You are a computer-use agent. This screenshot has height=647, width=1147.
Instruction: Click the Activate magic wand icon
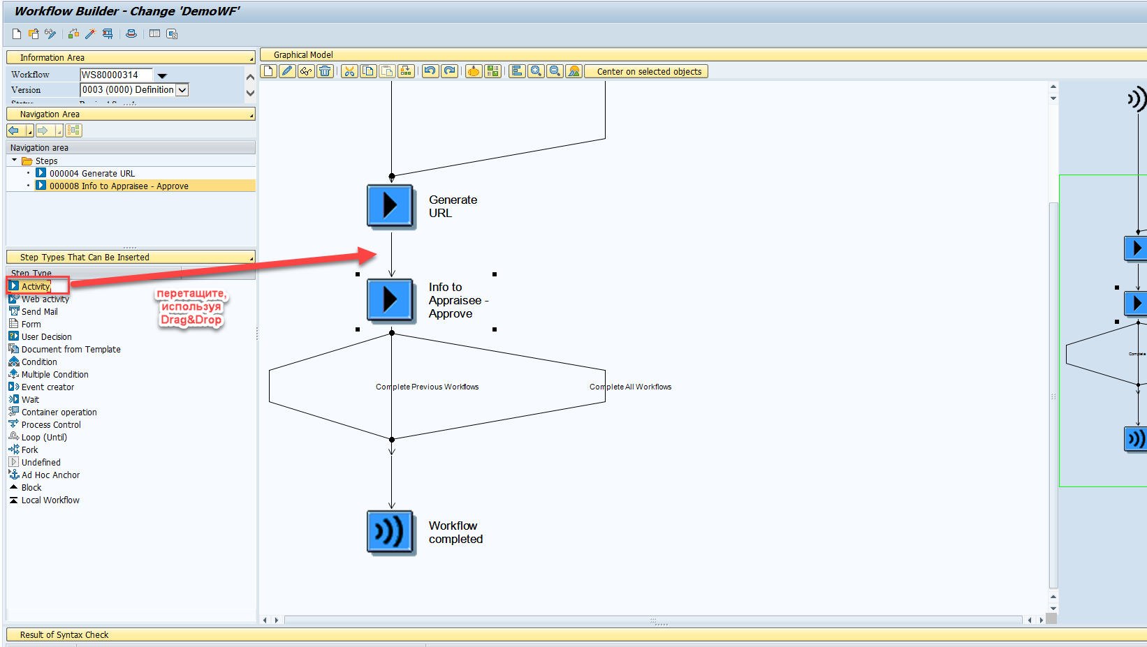point(90,34)
